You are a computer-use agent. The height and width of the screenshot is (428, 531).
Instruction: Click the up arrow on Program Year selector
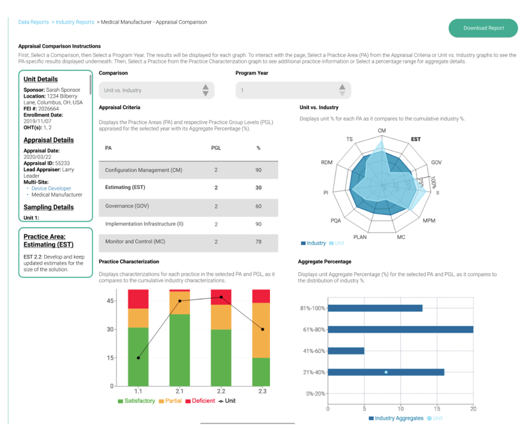pos(342,87)
